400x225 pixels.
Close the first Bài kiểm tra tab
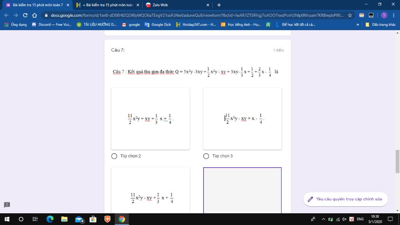point(68,5)
